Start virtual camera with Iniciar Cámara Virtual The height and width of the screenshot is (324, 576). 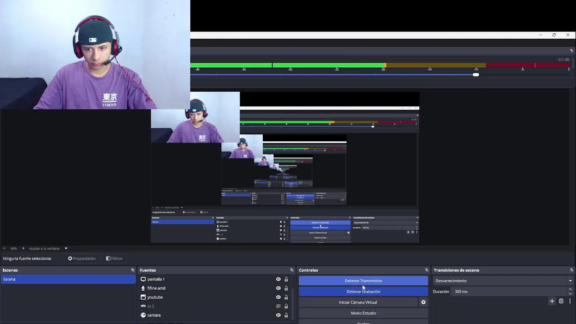[358, 302]
